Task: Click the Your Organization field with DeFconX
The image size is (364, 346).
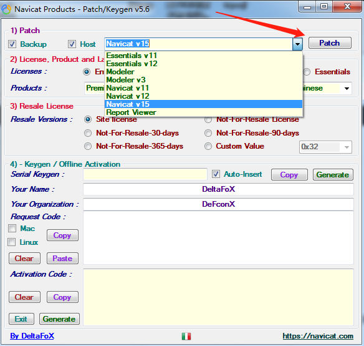Action: 218,204
